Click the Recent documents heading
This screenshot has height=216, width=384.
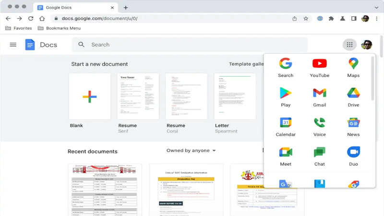(92, 151)
